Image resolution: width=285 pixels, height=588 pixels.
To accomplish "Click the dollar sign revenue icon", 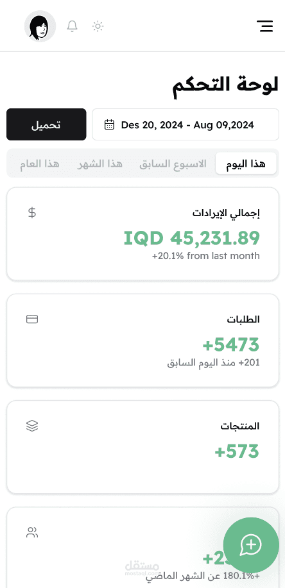I will coord(32,213).
